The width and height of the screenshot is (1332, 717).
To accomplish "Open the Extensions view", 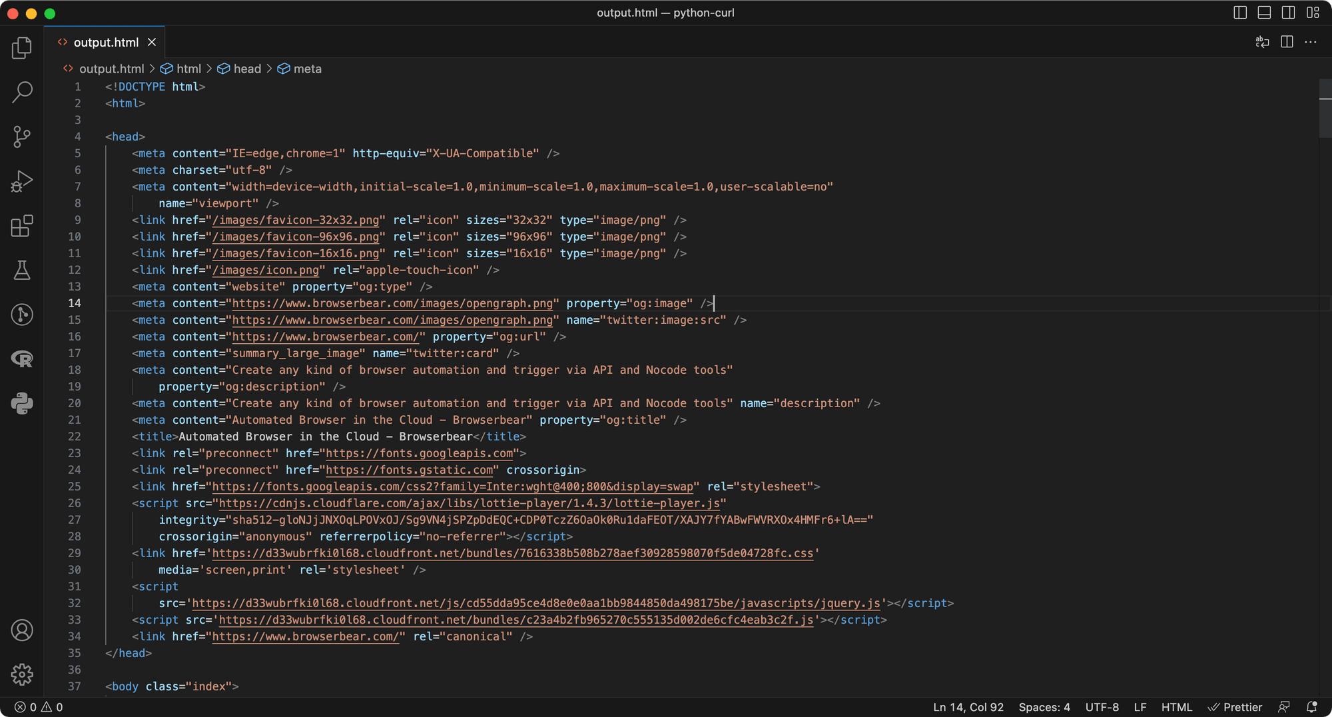I will tap(22, 226).
